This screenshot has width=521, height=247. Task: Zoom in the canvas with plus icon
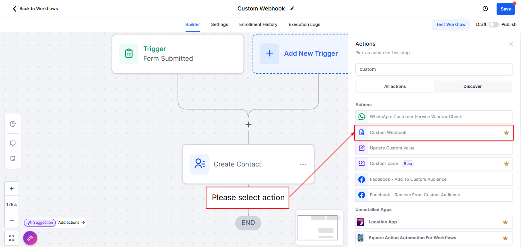[12, 189]
